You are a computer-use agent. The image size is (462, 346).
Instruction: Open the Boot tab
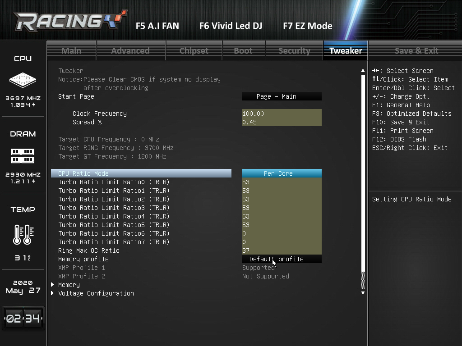click(x=243, y=50)
